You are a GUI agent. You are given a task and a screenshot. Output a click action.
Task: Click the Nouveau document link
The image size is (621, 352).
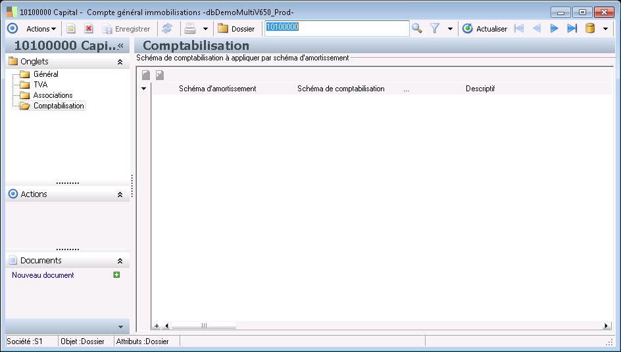(x=43, y=275)
